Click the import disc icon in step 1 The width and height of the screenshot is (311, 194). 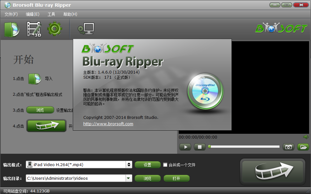click(x=34, y=79)
